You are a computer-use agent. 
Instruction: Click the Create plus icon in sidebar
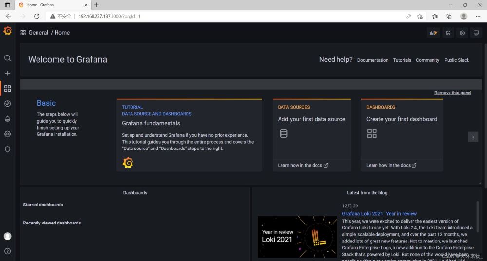[x=7, y=73]
